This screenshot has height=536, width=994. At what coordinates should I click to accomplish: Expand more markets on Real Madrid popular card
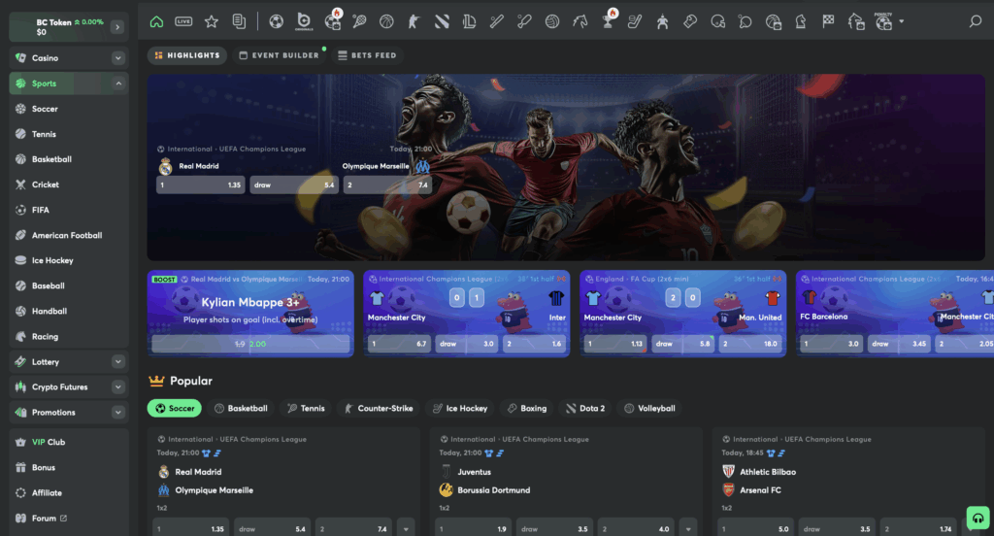coord(406,528)
